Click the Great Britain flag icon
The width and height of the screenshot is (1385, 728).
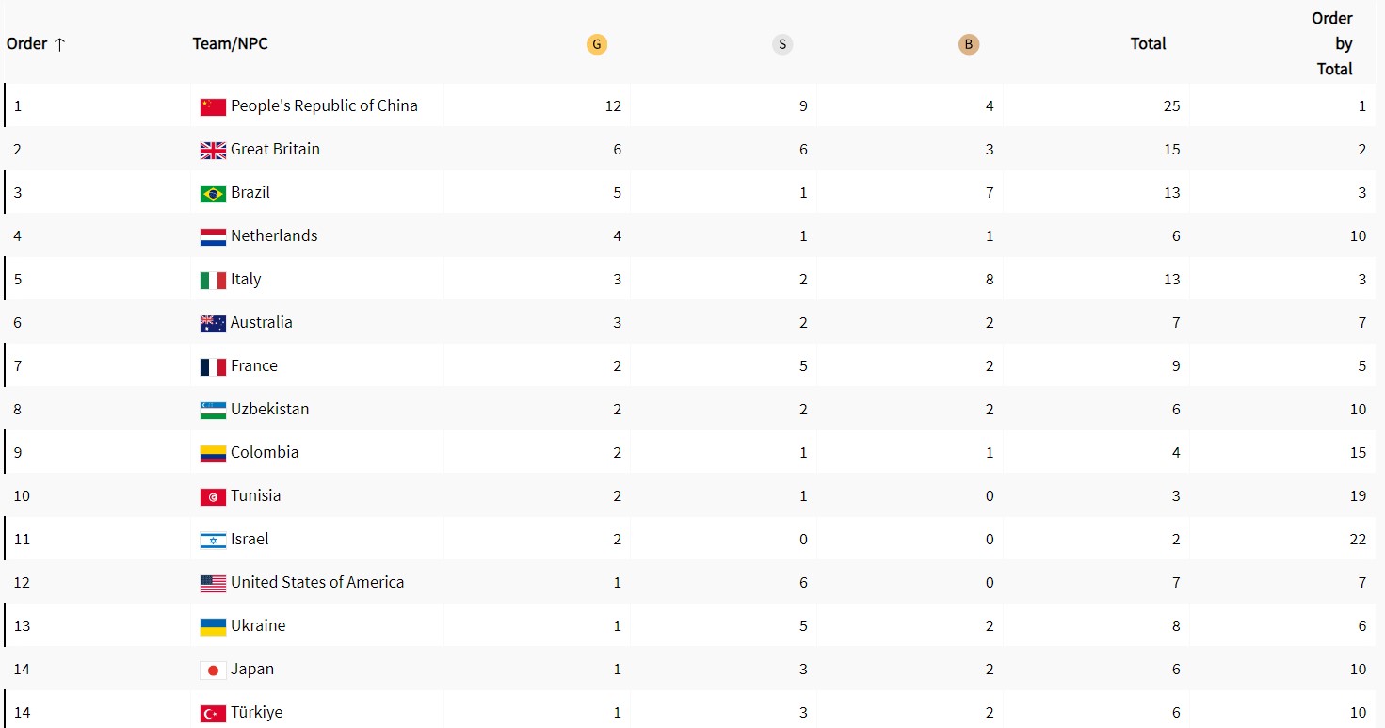point(213,150)
